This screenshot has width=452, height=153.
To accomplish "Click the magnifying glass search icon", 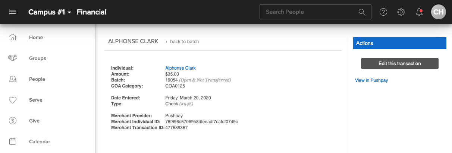I will click(x=362, y=12).
